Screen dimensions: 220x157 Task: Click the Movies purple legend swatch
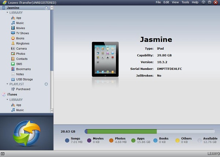click(x=89, y=140)
